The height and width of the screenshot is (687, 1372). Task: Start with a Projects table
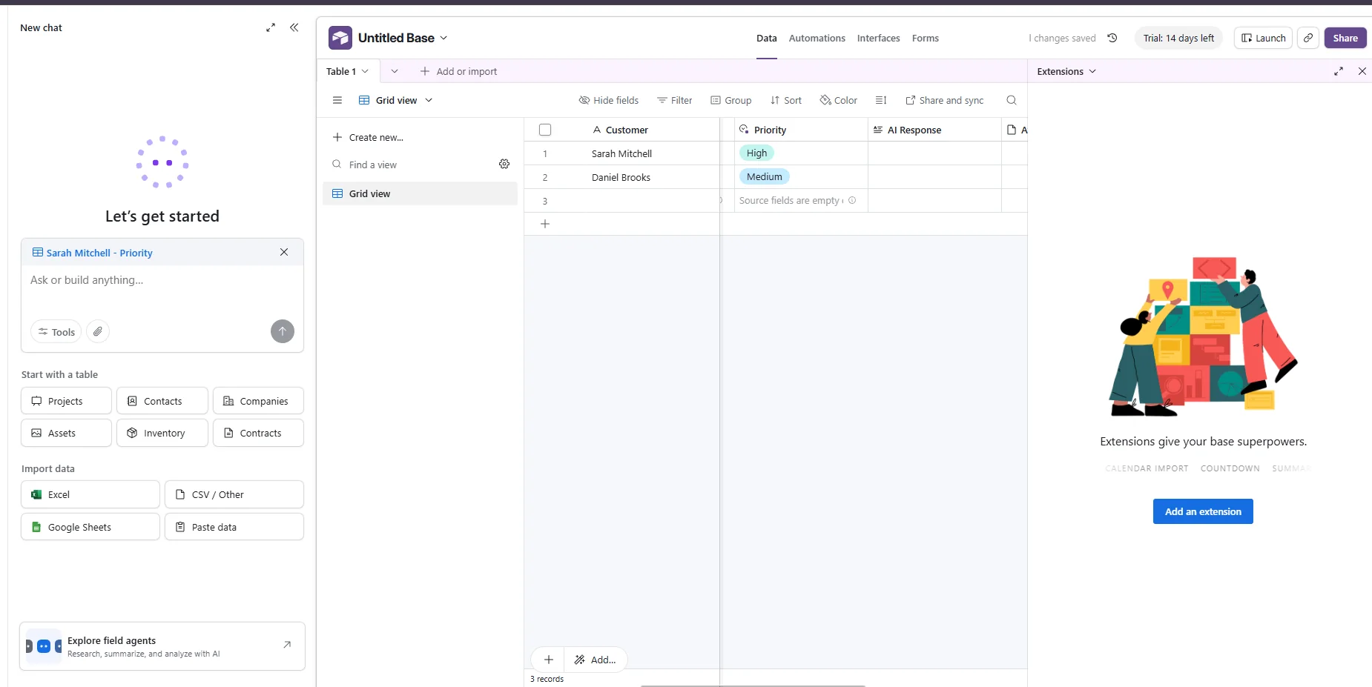point(67,401)
